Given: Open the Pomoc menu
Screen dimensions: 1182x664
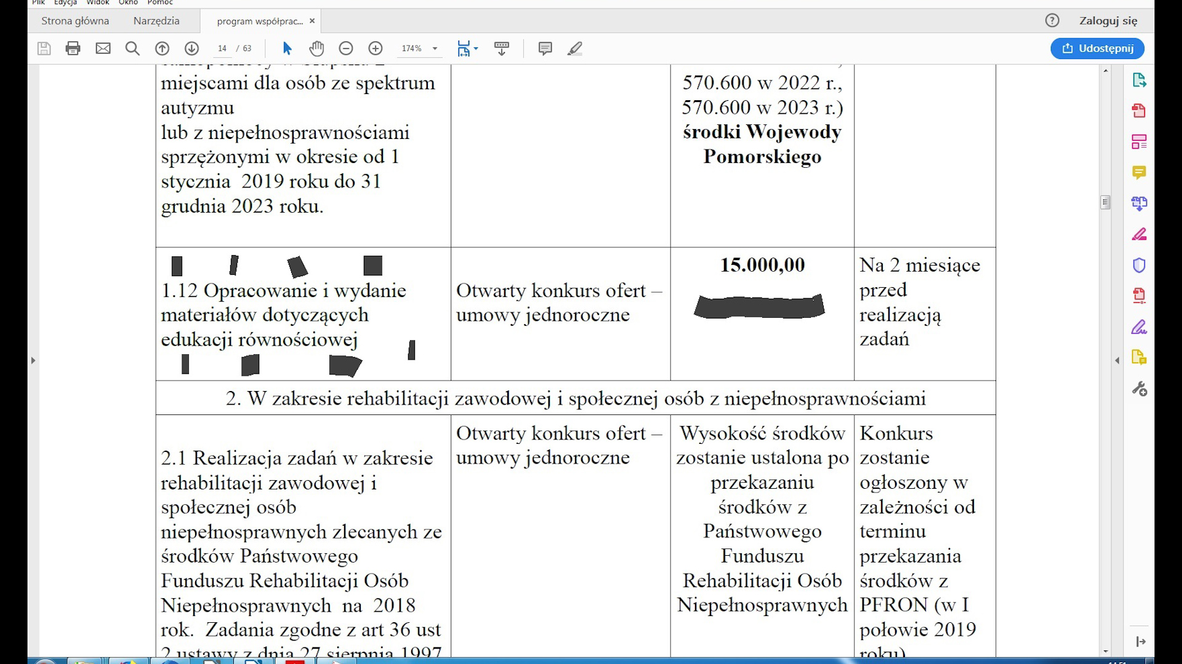Looking at the screenshot, I should 160,2.
